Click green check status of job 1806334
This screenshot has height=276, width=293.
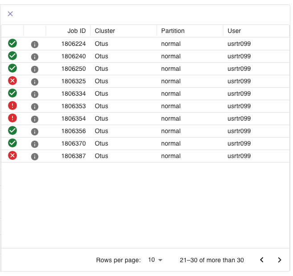click(12, 93)
